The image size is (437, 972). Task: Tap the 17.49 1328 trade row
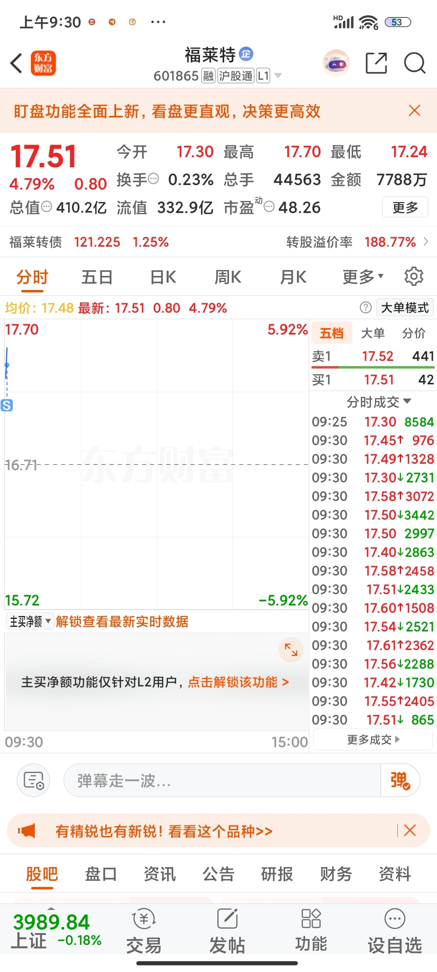click(373, 459)
